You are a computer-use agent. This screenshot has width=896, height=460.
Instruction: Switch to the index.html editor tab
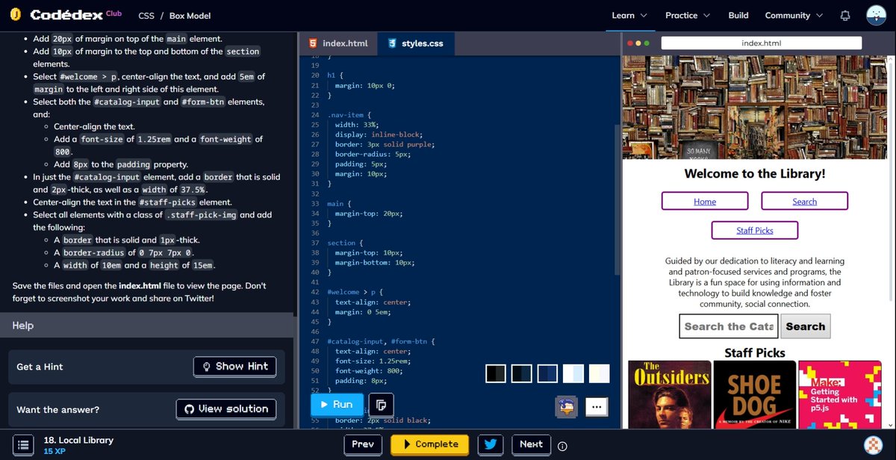(337, 43)
